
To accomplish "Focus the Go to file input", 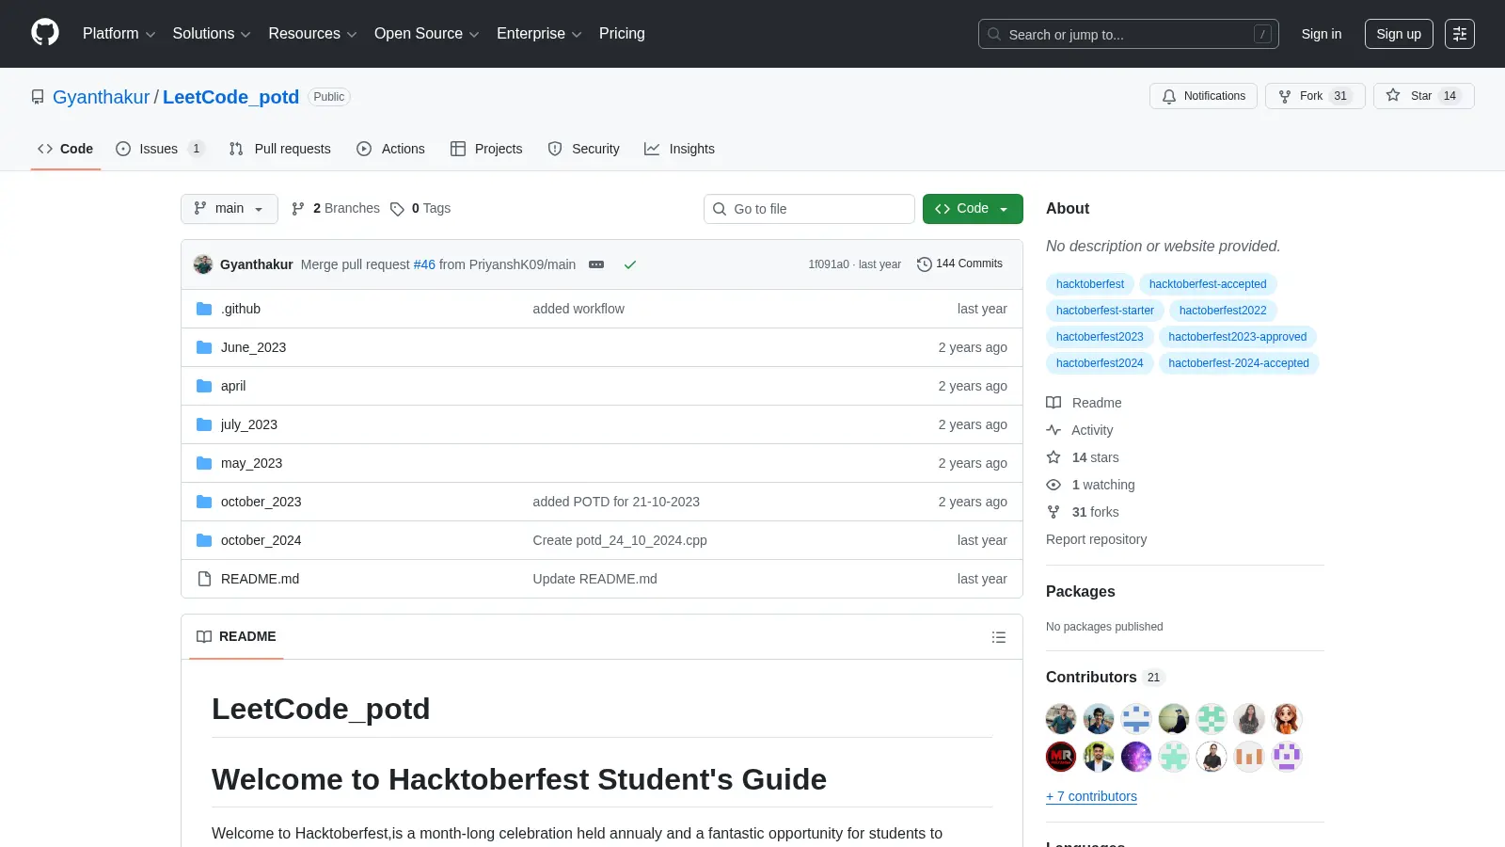I will coord(809,209).
